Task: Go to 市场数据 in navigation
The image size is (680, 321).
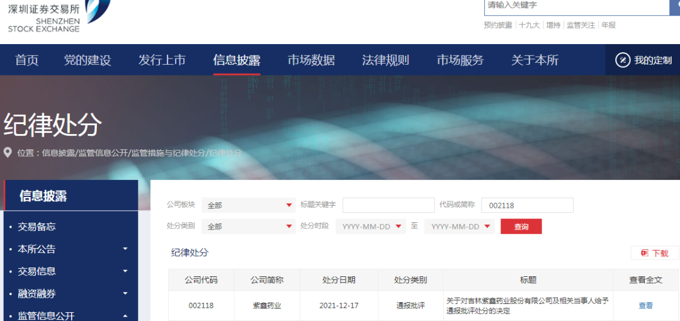Action: pyautogui.click(x=311, y=60)
